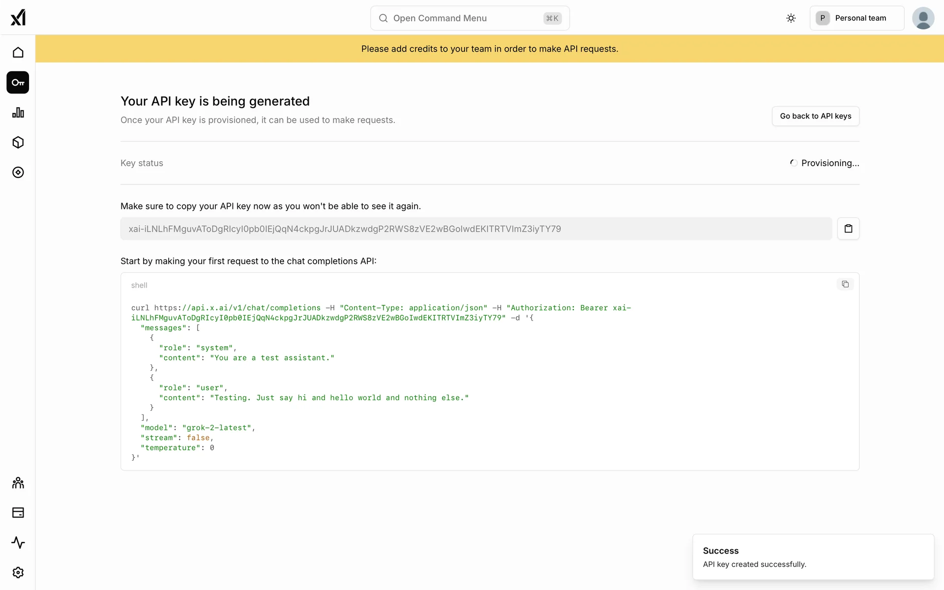944x590 pixels.
Task: Click the Open Command Menu search box
Action: [470, 18]
